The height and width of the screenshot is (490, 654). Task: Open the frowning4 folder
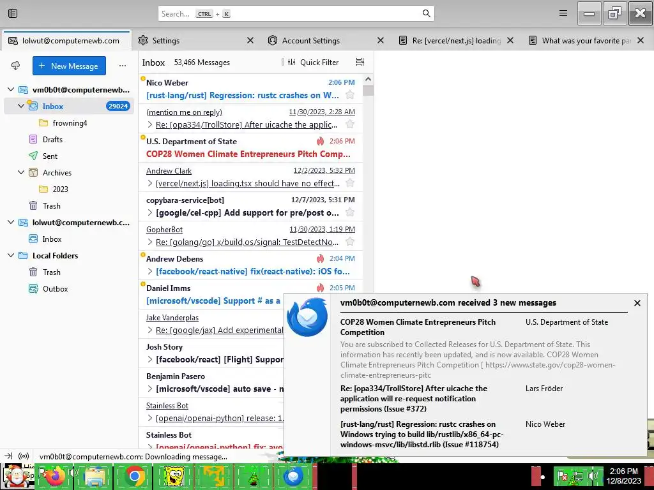[x=69, y=123]
